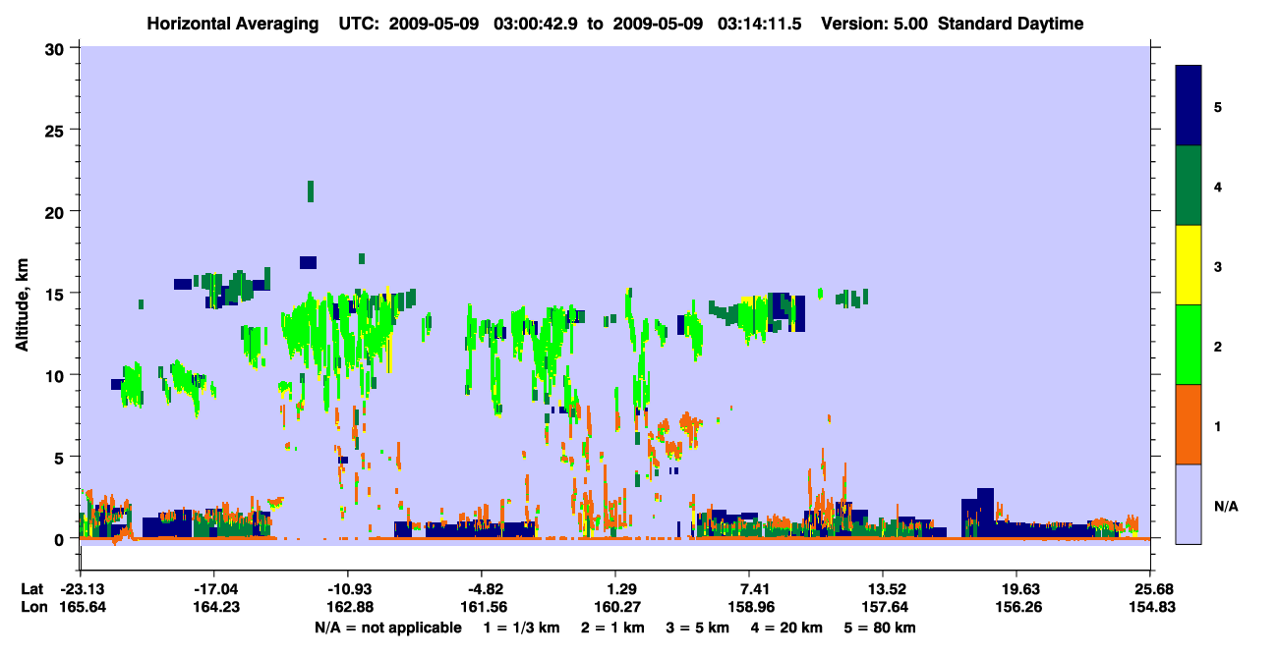Click the '3 = 5 km' legend entry

pos(697,628)
